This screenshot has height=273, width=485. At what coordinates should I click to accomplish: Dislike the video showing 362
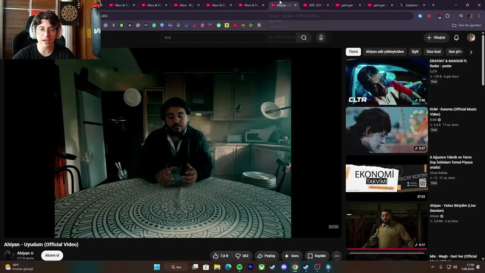pos(242,256)
